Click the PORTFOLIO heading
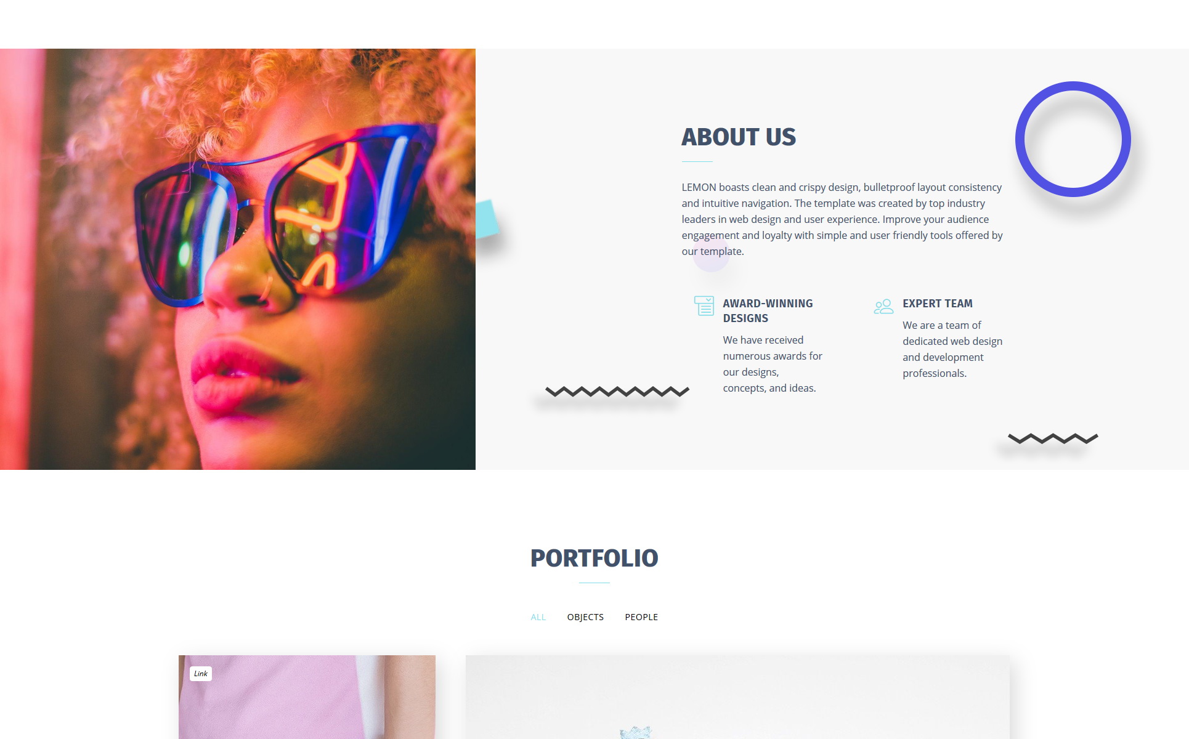 click(x=594, y=558)
